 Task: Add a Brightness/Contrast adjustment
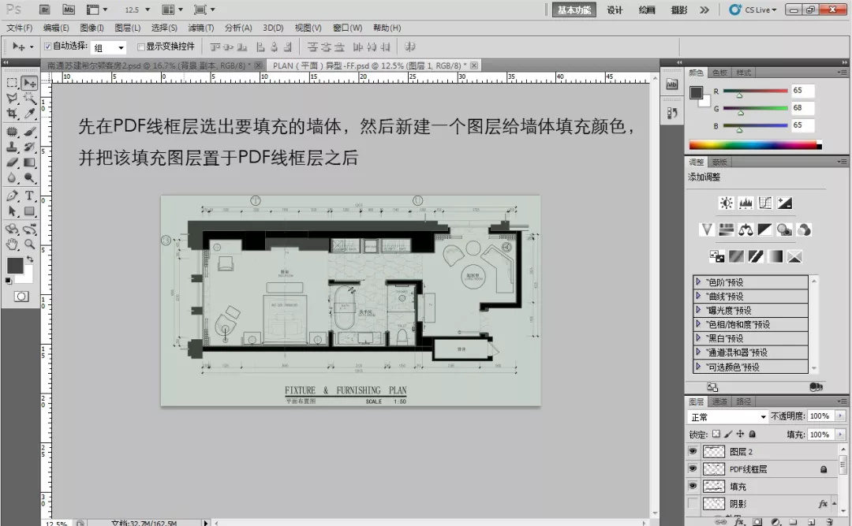[726, 203]
